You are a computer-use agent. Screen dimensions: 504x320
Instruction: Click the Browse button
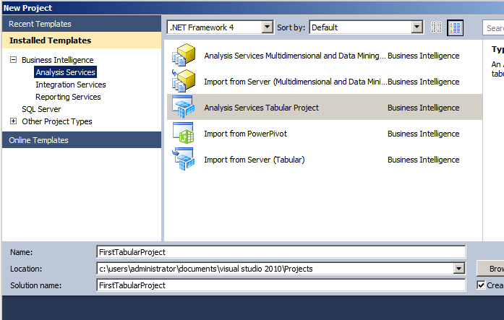pos(490,269)
